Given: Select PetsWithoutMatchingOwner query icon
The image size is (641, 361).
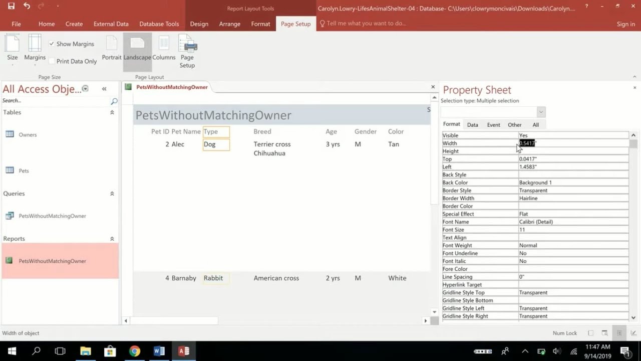Looking at the screenshot, I should click(x=10, y=216).
